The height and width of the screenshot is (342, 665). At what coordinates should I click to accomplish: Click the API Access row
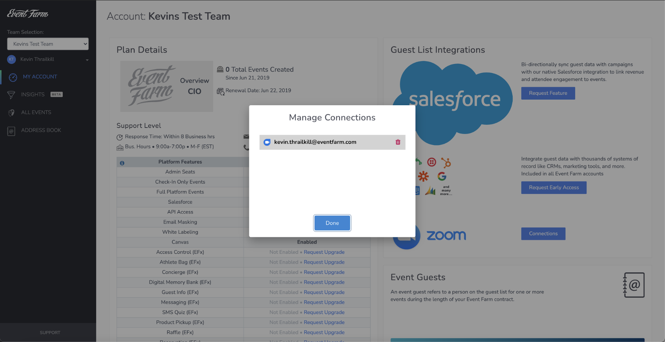[180, 212]
